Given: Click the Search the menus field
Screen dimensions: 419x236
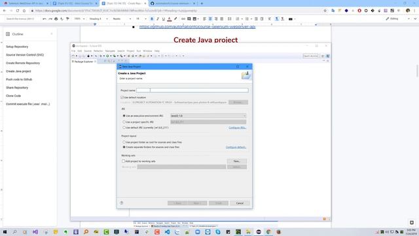Looking at the screenshot, I should pos(22,19).
